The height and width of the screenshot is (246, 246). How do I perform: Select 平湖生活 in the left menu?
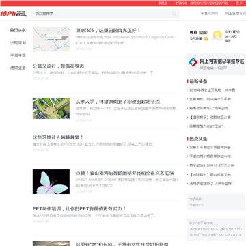tap(18, 55)
